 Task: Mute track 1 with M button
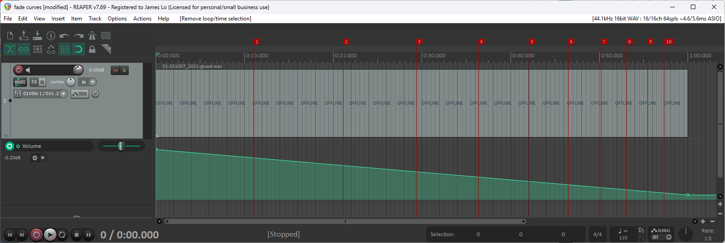[115, 70]
